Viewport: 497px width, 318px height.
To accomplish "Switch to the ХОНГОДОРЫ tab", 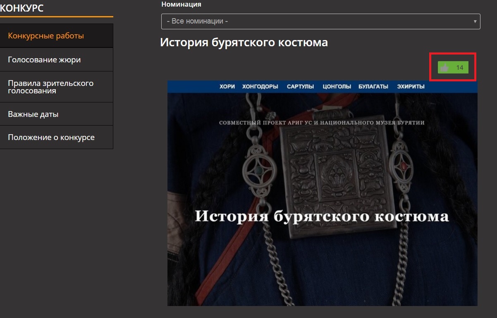I will [x=260, y=86].
